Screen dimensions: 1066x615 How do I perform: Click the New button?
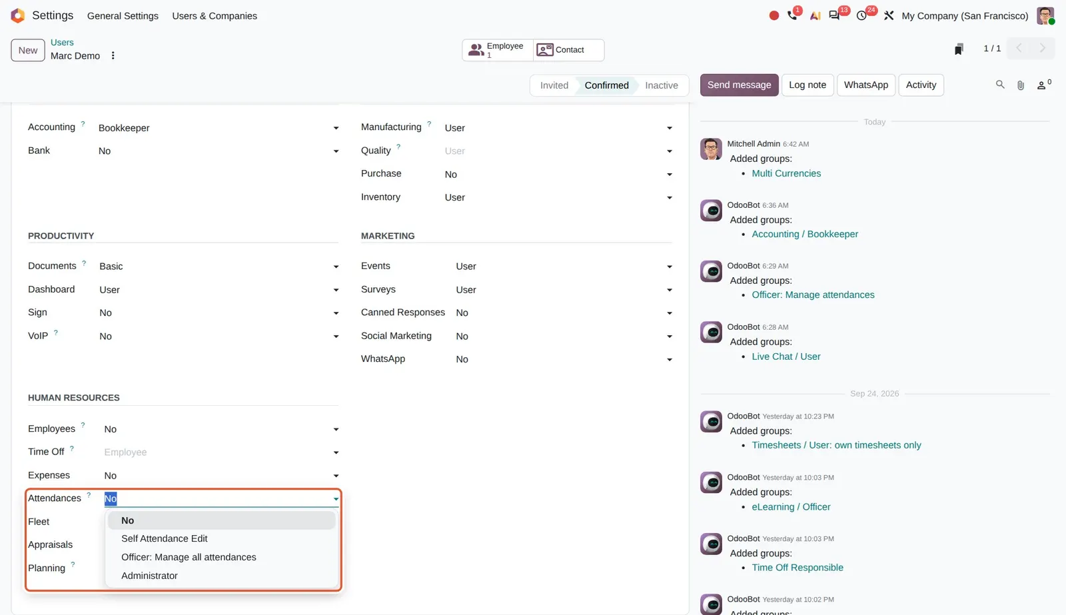(28, 50)
